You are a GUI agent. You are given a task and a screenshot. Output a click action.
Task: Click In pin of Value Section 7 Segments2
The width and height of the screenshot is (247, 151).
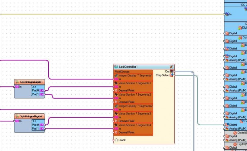pos(116,98)
